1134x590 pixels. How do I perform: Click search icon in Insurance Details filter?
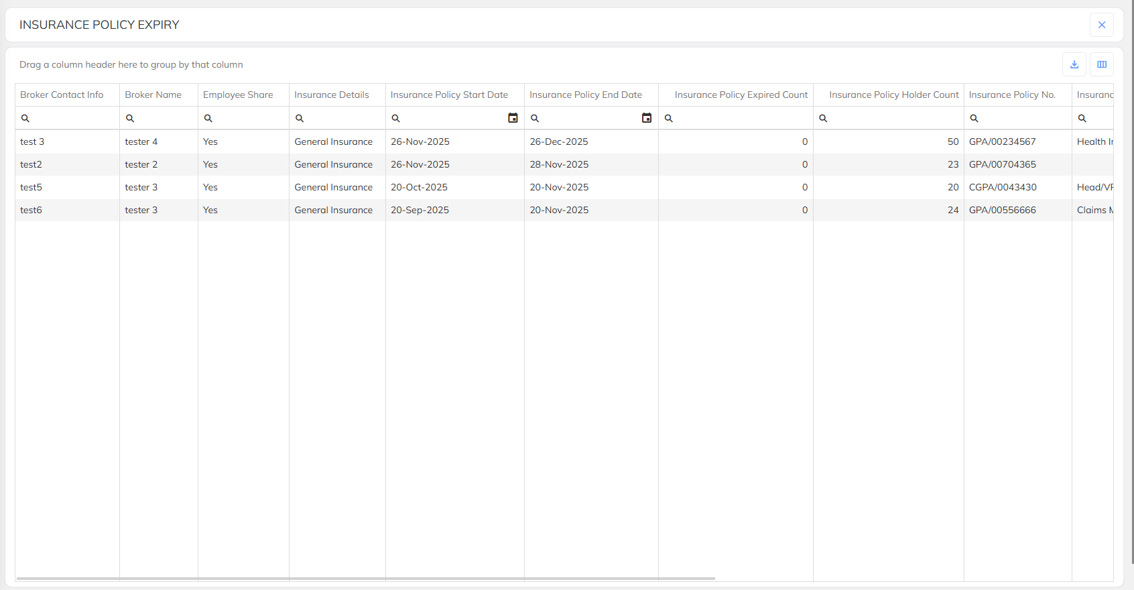(300, 118)
